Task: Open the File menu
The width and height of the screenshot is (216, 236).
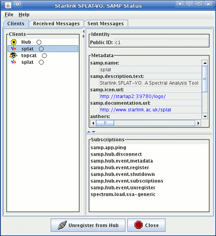Action: coord(9,15)
